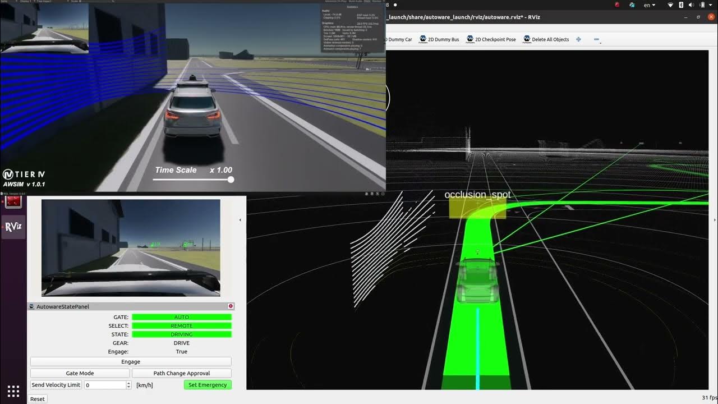
Task: Collapse the left panel with arrow handle
Action: pyautogui.click(x=240, y=220)
